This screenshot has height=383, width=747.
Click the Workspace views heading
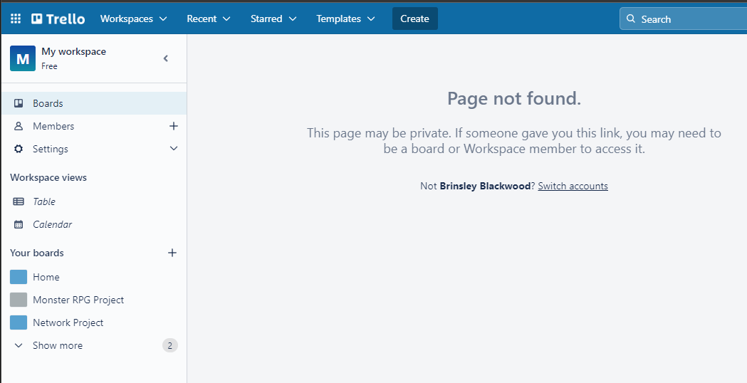[x=48, y=178]
